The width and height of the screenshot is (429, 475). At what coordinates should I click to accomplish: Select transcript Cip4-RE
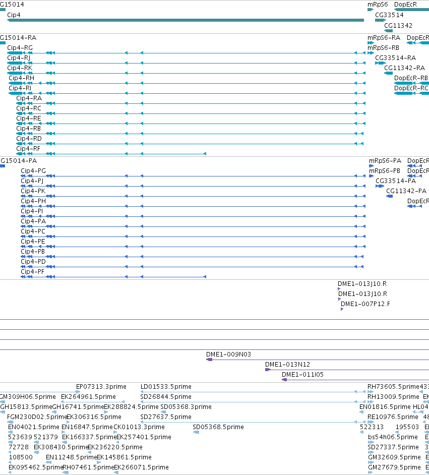tap(191, 124)
